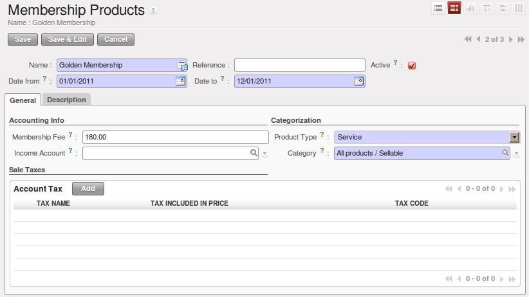This screenshot has height=297, width=529.
Task: Jump to first record arrow at top
Action: (x=468, y=39)
